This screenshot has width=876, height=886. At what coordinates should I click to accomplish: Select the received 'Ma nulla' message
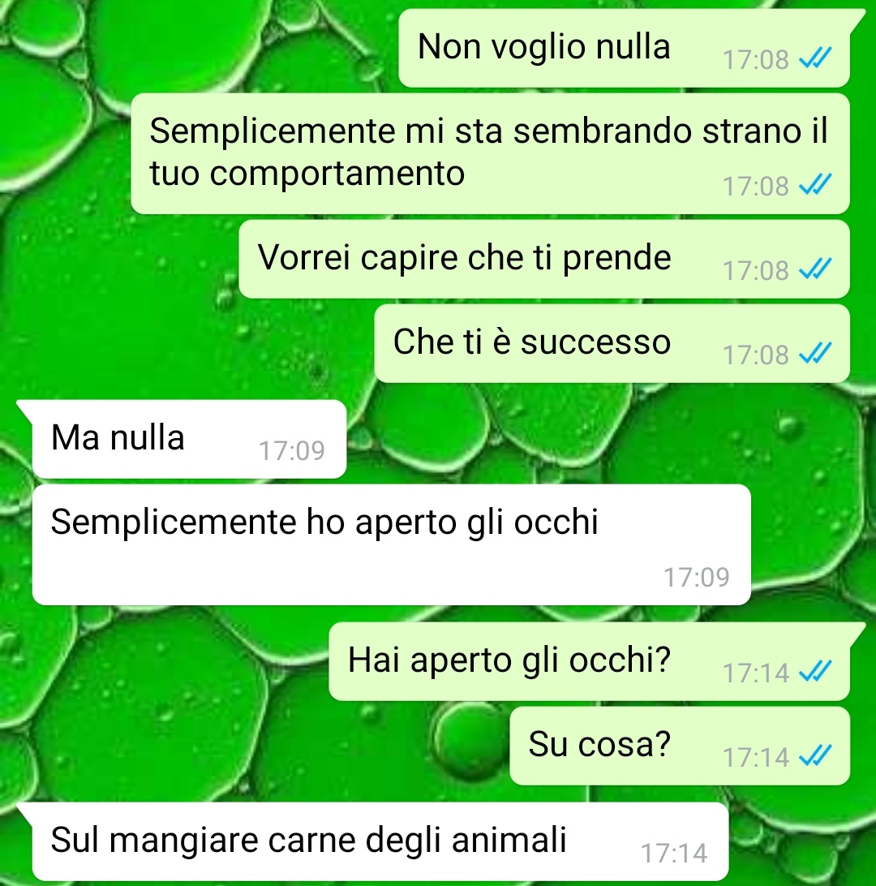click(x=189, y=439)
